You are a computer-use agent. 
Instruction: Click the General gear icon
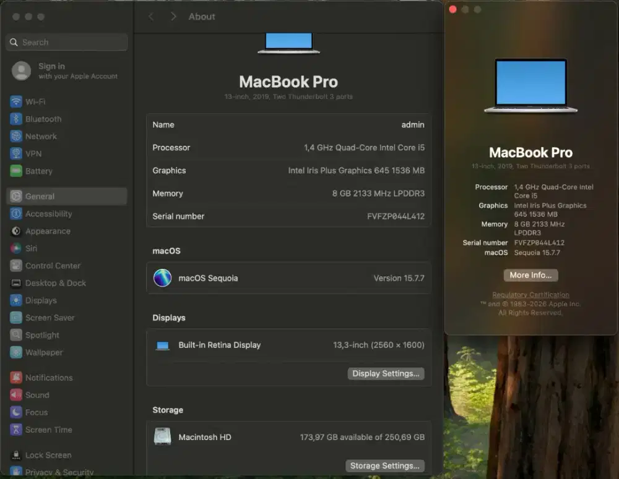click(16, 196)
